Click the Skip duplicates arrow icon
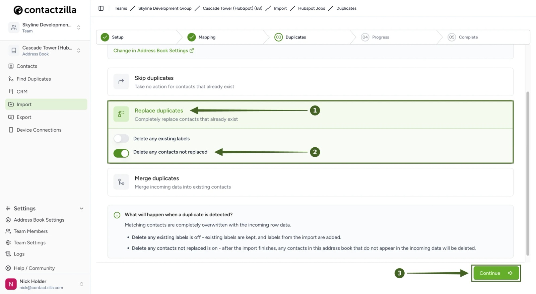The width and height of the screenshot is (536, 294). click(x=121, y=81)
